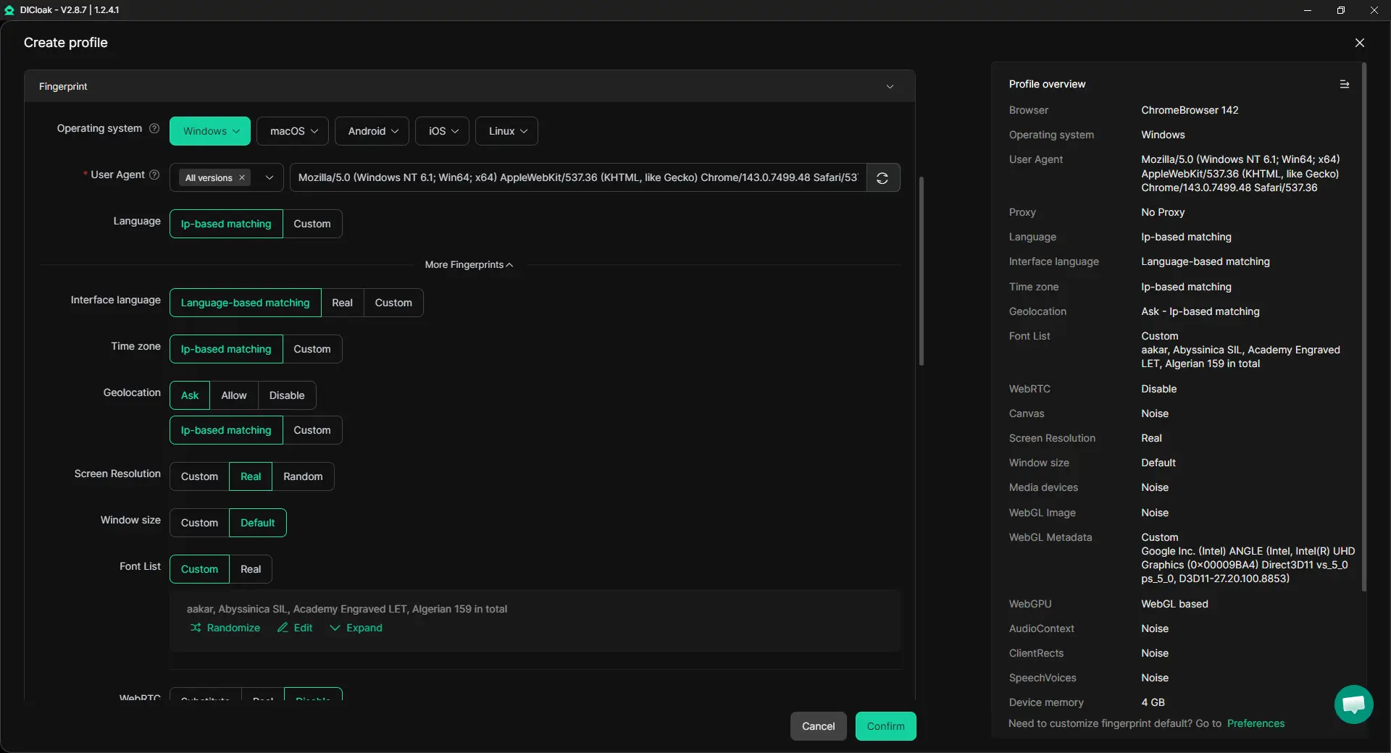Select Random screen resolution

click(303, 476)
